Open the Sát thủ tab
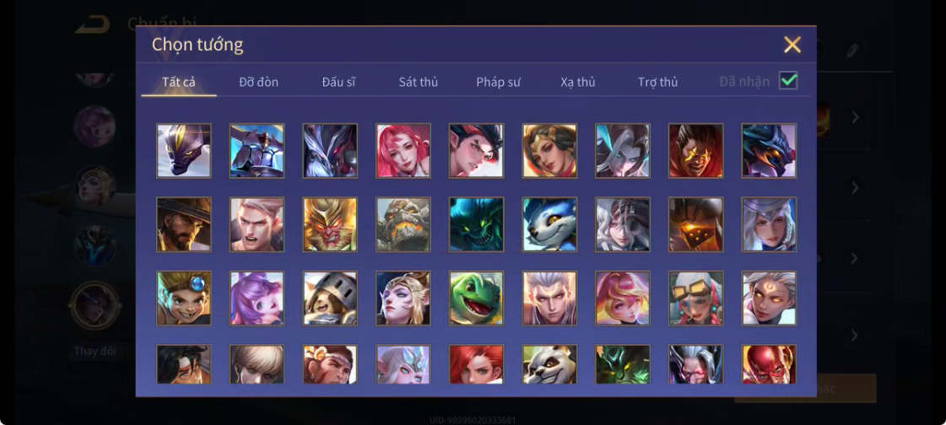Viewport: 946px width, 425px height. pyautogui.click(x=418, y=82)
